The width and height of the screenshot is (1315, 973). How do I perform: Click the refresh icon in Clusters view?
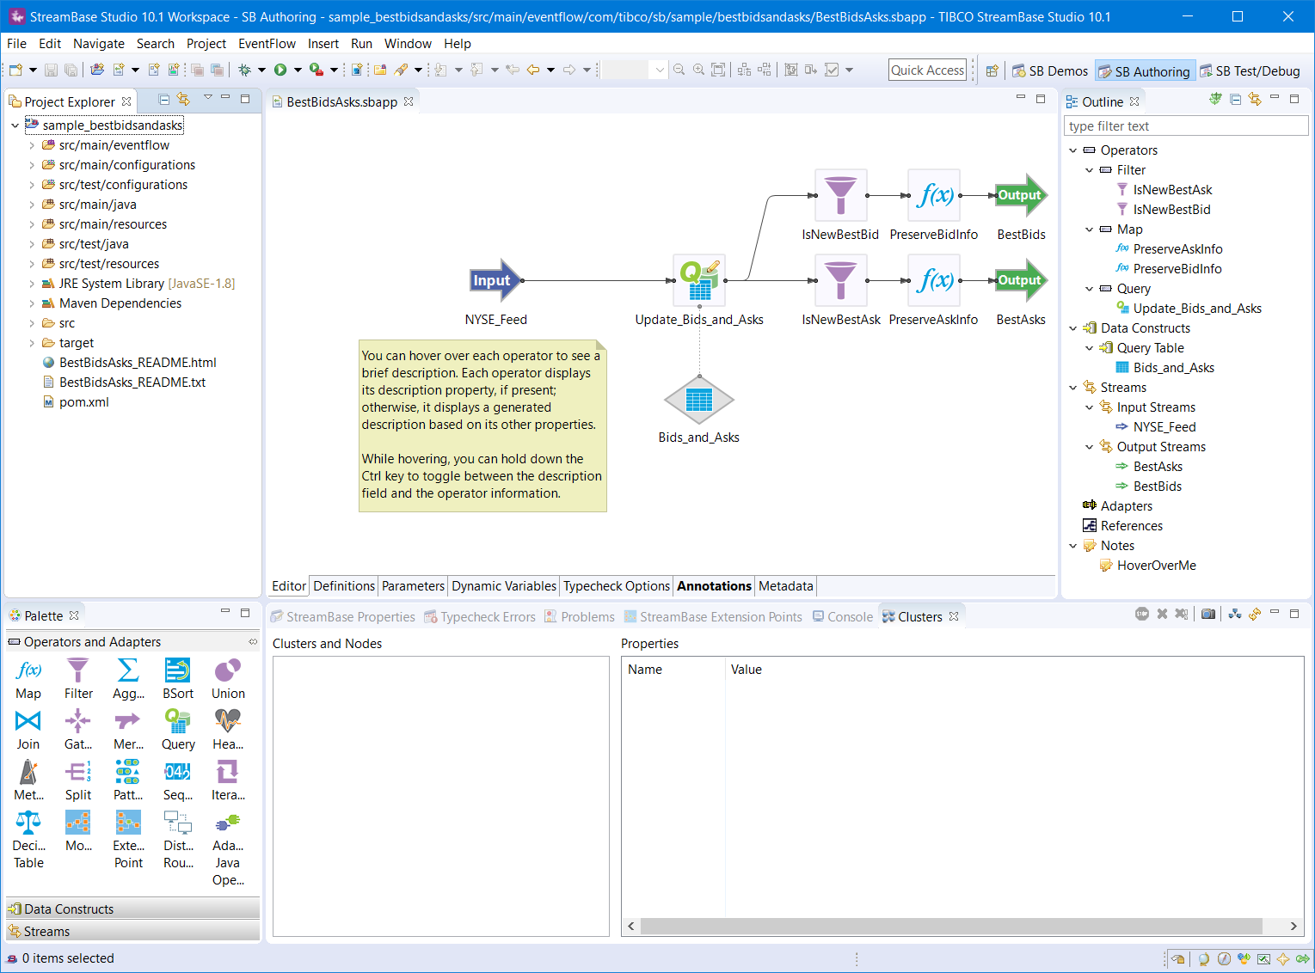[x=1255, y=615]
